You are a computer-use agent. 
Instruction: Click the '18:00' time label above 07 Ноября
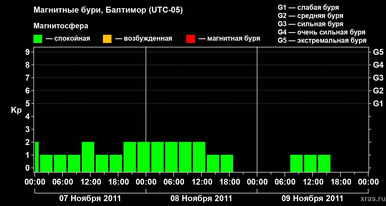click(x=118, y=182)
